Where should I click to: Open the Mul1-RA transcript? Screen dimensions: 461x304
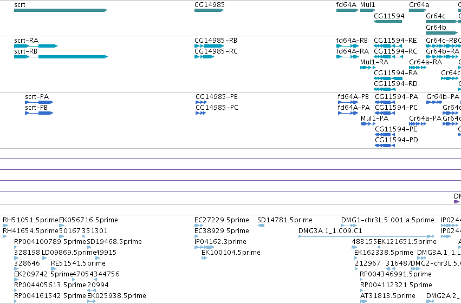tap(368, 68)
